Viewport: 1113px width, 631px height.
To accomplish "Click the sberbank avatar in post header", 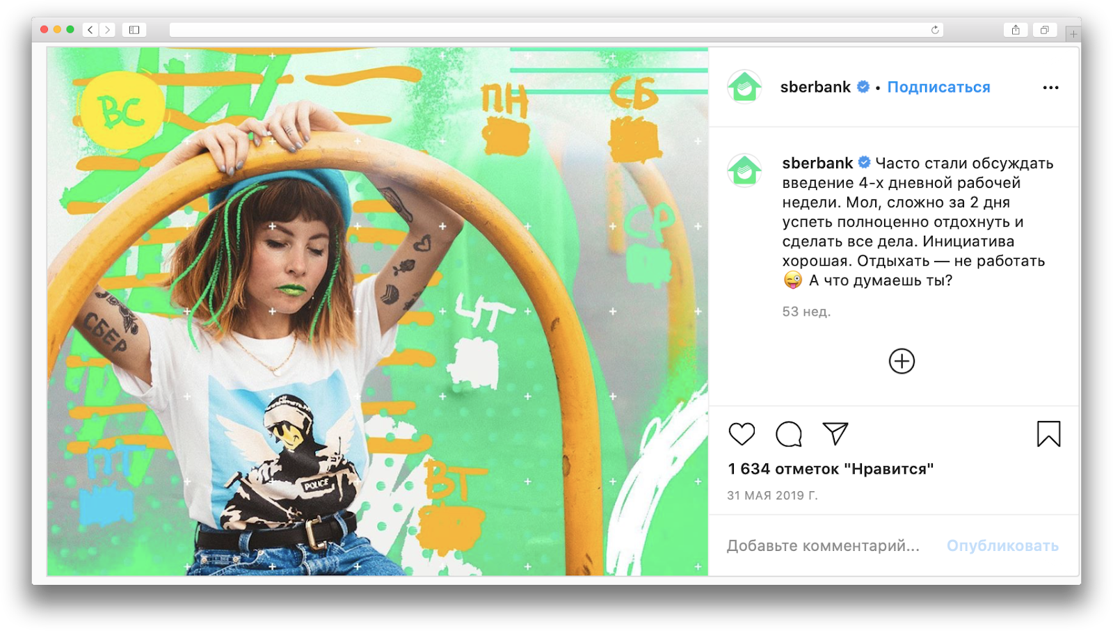I will 744,87.
